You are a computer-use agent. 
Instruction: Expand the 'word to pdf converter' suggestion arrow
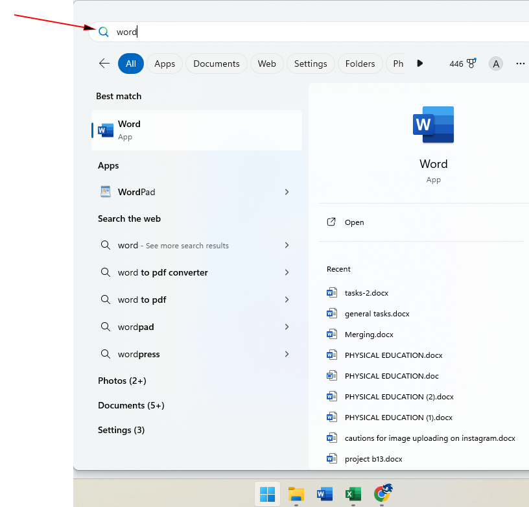point(287,272)
